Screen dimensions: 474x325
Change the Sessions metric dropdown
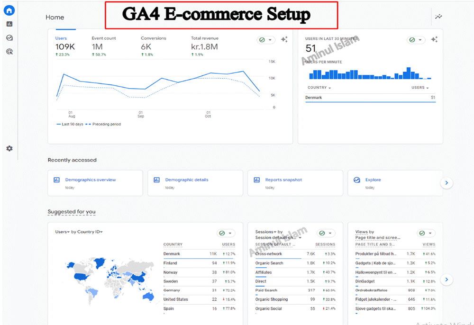[x=266, y=232]
